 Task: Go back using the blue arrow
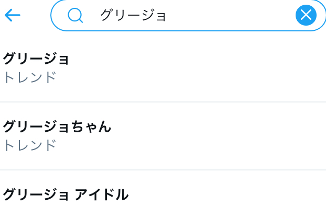pyautogui.click(x=13, y=15)
